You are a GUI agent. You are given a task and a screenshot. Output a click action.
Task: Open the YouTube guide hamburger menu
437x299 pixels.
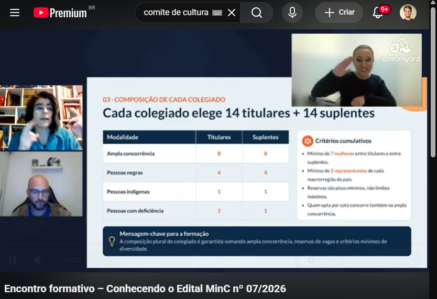pyautogui.click(x=15, y=13)
